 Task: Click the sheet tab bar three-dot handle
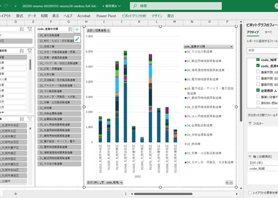click(126, 194)
